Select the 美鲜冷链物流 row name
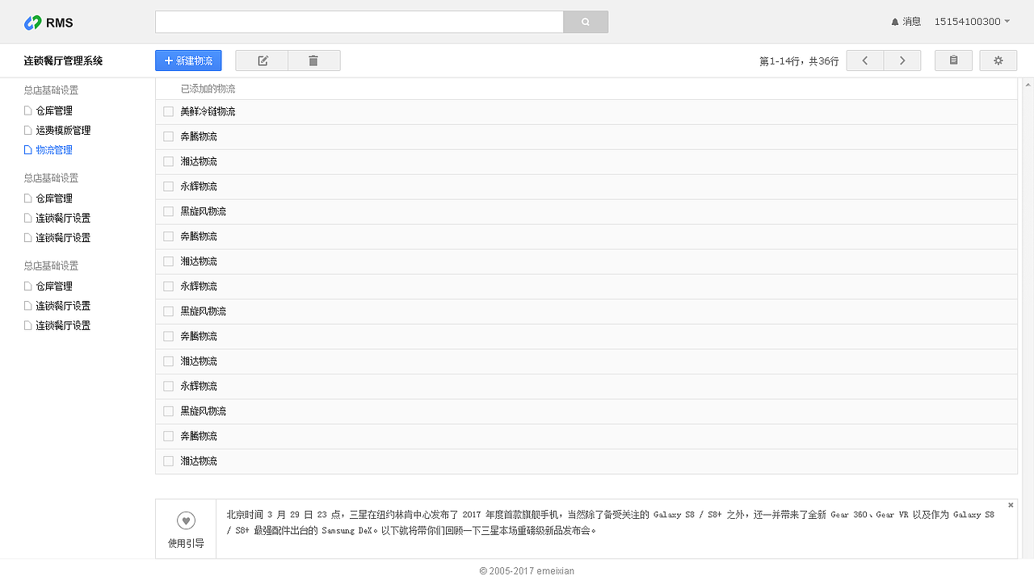This screenshot has height=581, width=1034. coord(208,111)
